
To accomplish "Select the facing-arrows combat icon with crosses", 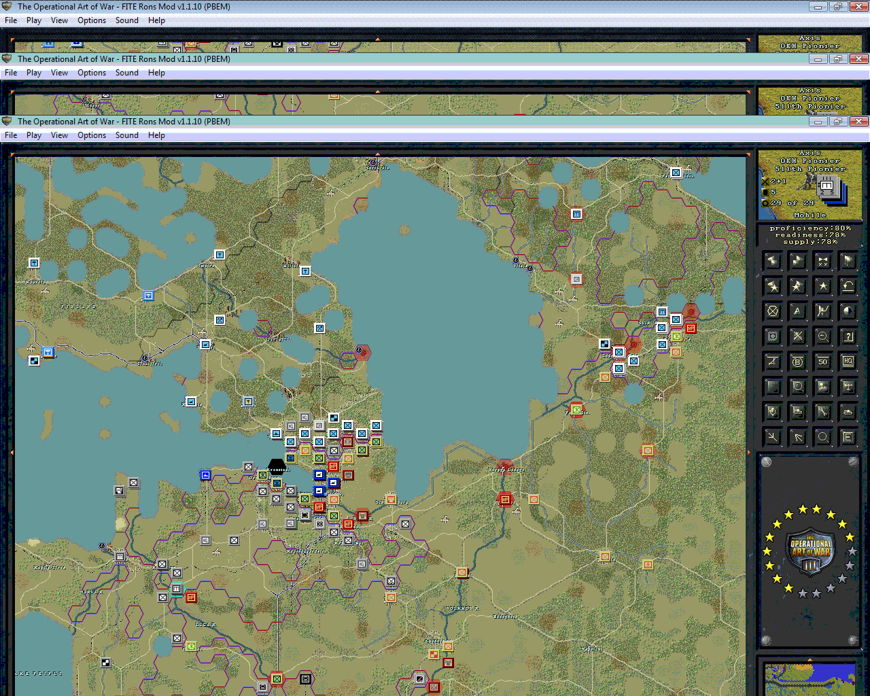I will [822, 261].
